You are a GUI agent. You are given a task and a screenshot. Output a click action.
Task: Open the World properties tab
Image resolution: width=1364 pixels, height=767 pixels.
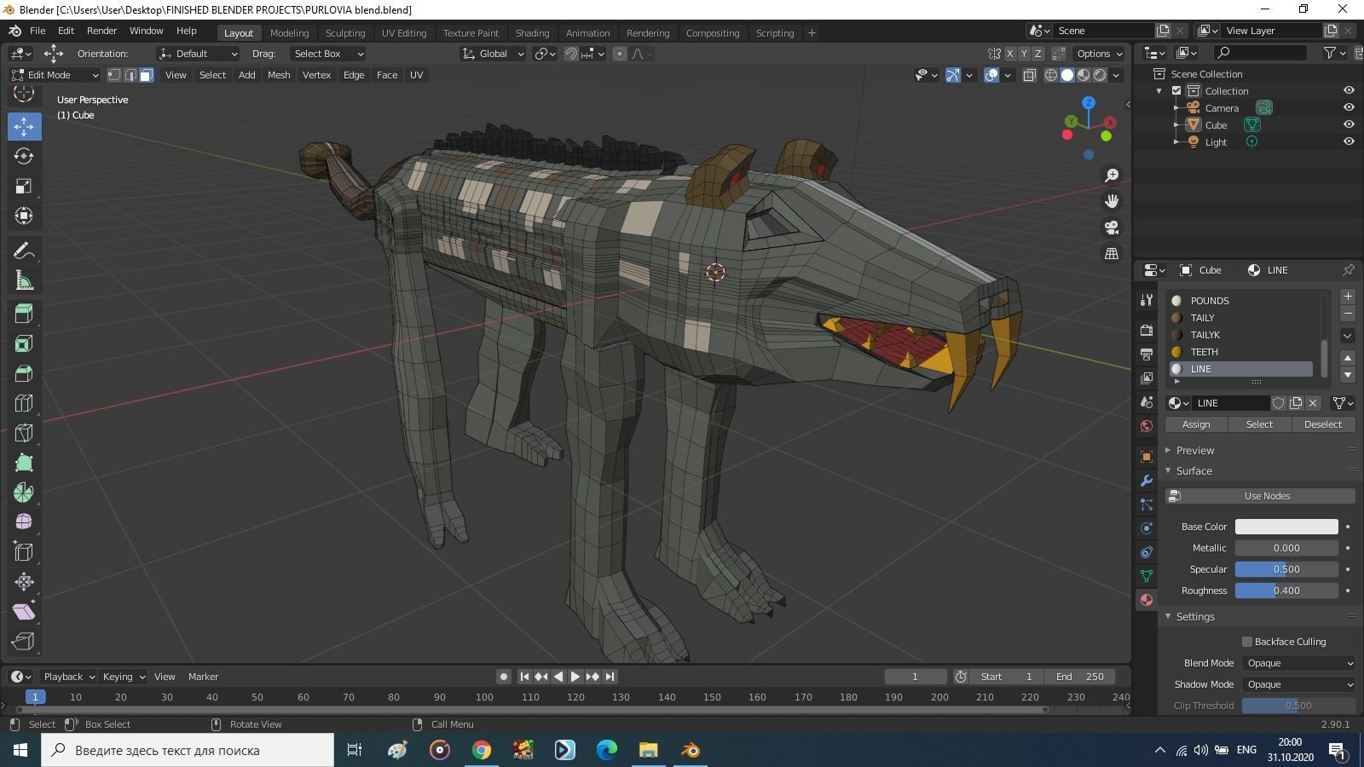click(1147, 426)
